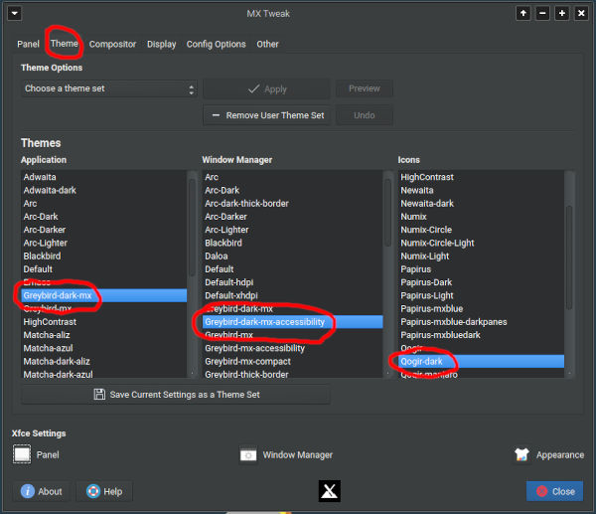Select Default-xhdpi window manager theme

pos(292,295)
